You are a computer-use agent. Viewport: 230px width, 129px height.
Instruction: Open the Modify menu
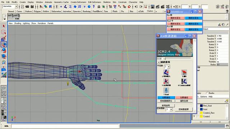[x=14, y=2]
